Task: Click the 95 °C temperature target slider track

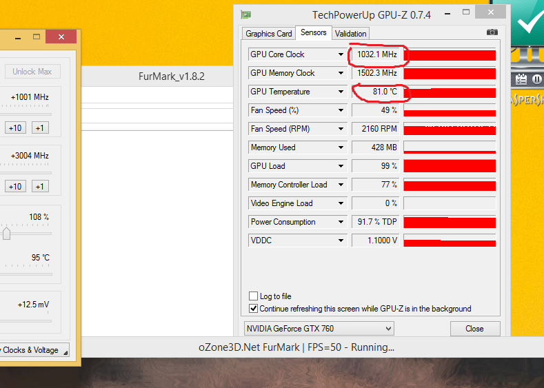Action: click(26, 274)
